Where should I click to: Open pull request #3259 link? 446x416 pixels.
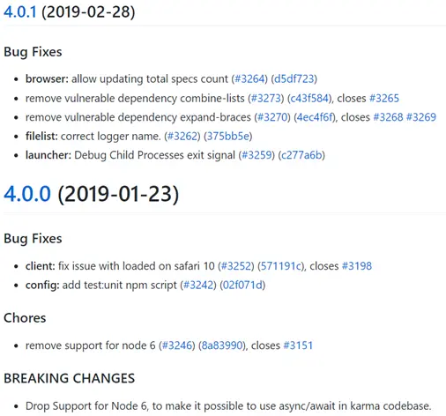[256, 155]
